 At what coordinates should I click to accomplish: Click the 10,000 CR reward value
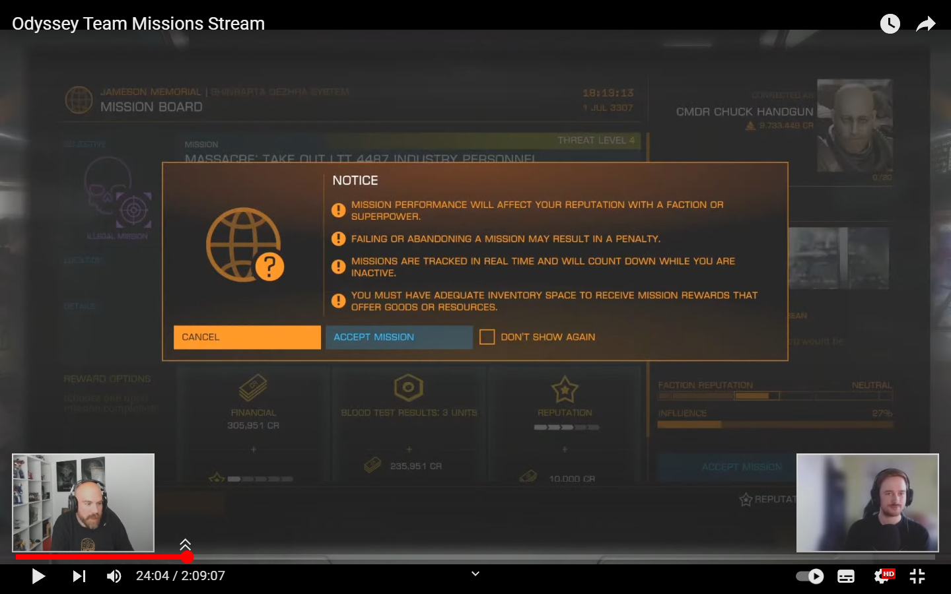[572, 478]
